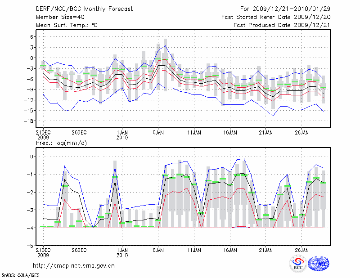Click 26DEC on the precipitation chart axis
The width and height of the screenshot is (360, 278).
pos(78,250)
